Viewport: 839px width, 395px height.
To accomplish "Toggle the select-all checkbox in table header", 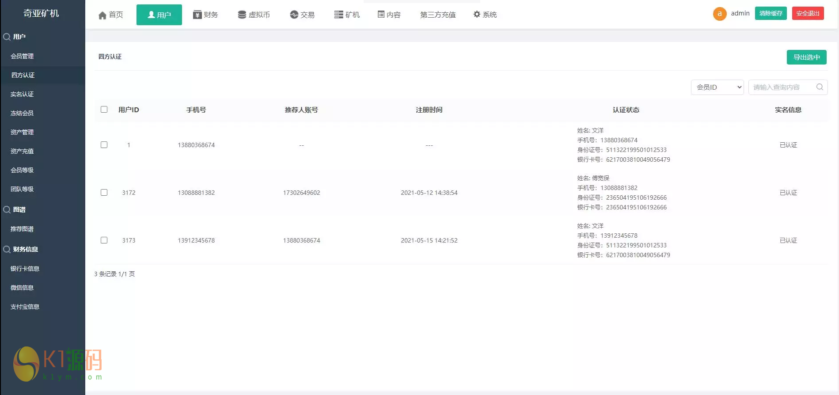I will coord(104,110).
